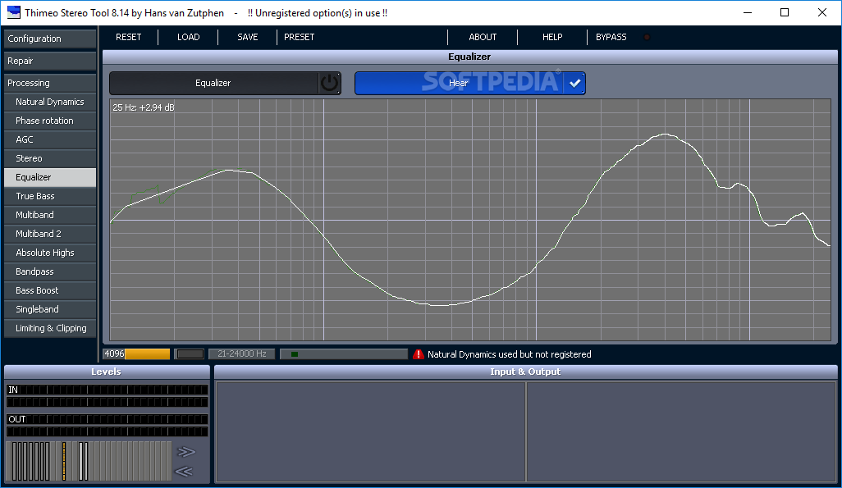Open the HELP menu item

click(x=552, y=37)
